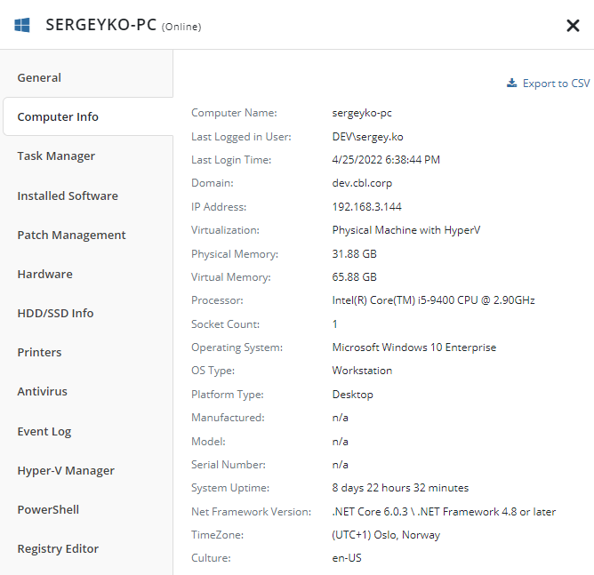Click the IP address value 192.168.3.144
The width and height of the screenshot is (594, 575).
366,207
